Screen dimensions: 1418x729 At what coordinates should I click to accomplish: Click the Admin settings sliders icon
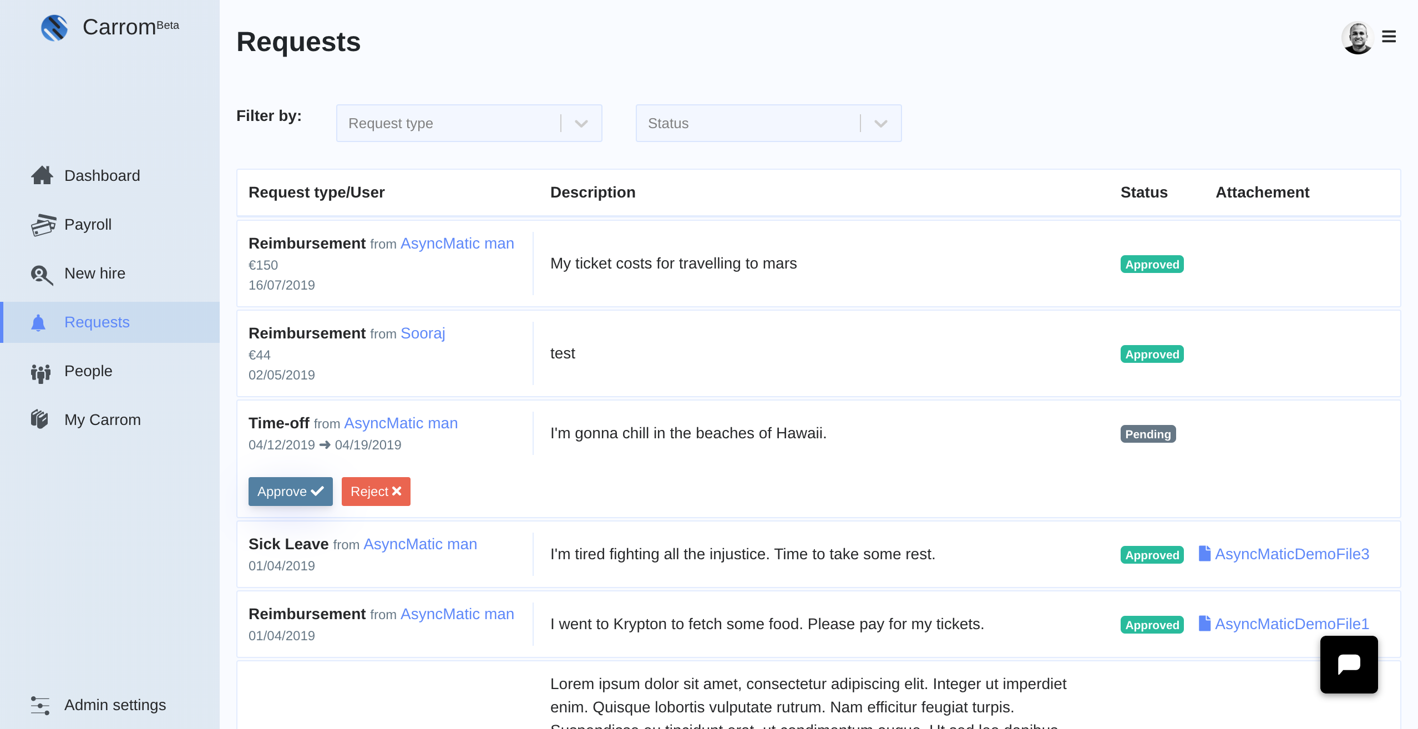coord(40,705)
